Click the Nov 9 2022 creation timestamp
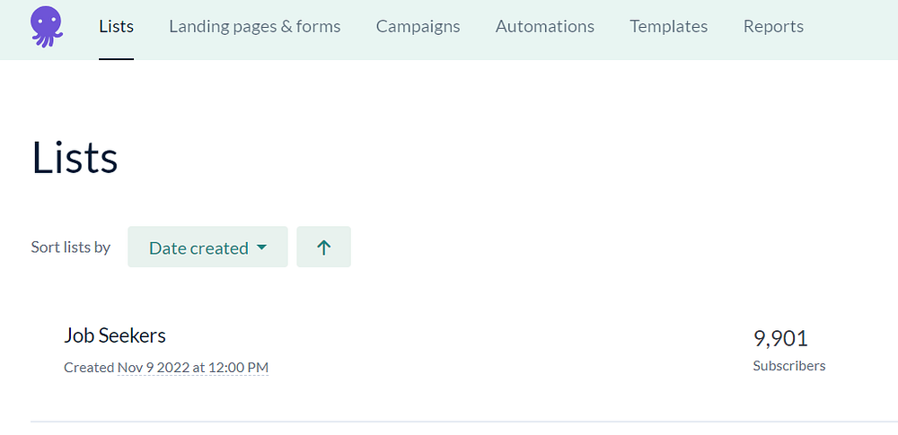 (192, 368)
